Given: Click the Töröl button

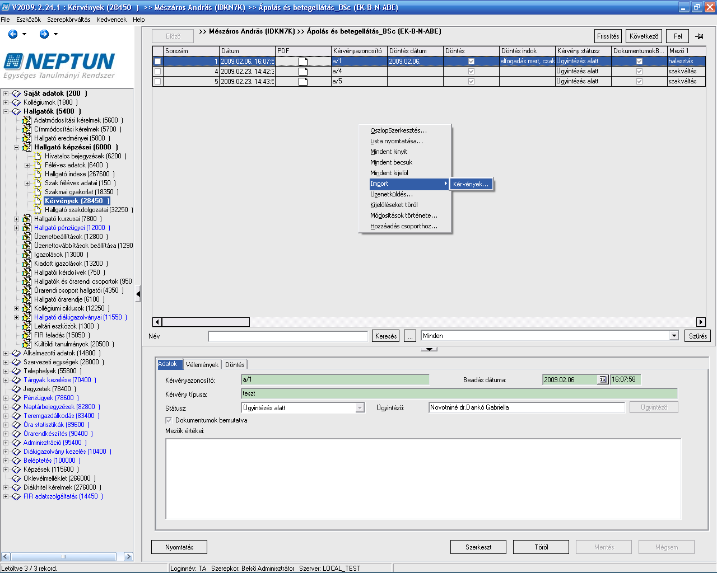Looking at the screenshot, I should pyautogui.click(x=541, y=547).
